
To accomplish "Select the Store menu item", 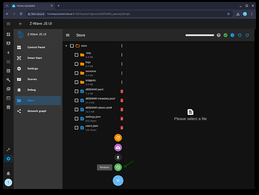I will pos(38,101).
